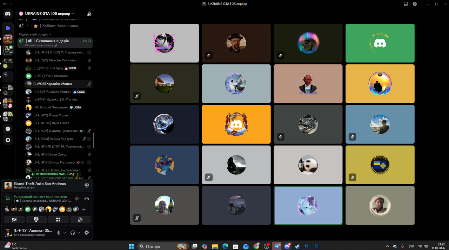Open soundboard button
Viewport: 449px width, 250px height.
coord(80,220)
